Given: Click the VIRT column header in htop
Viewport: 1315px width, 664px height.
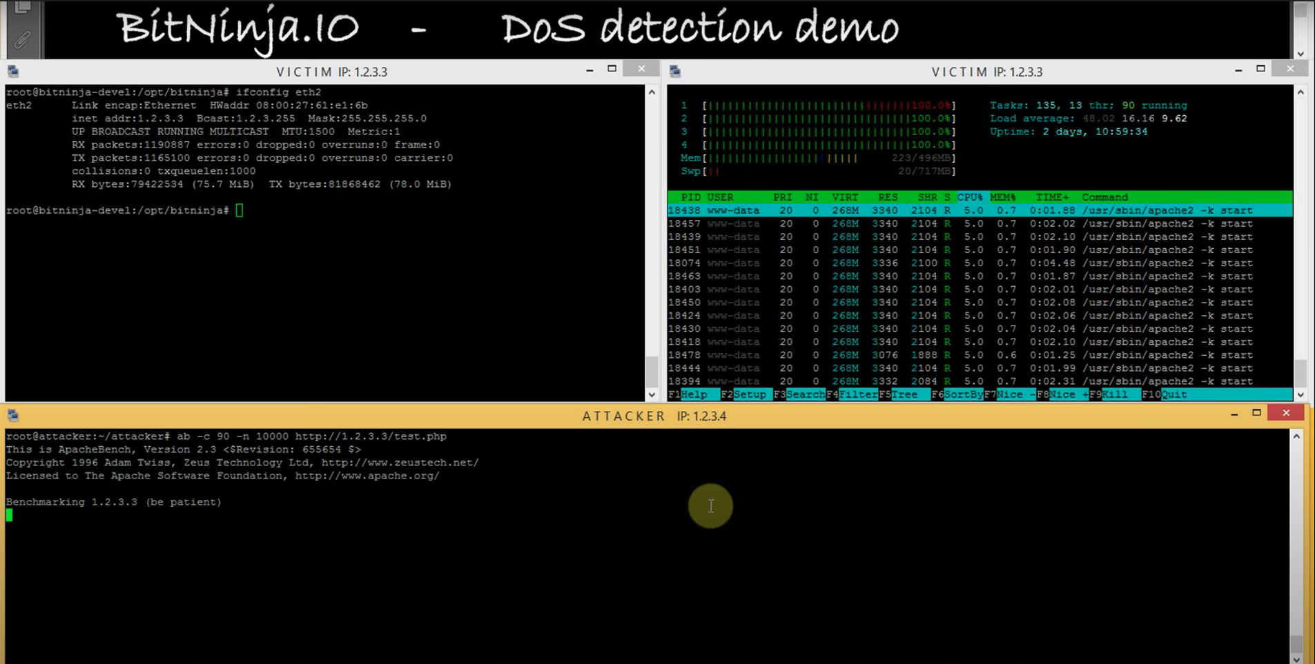Looking at the screenshot, I should (845, 197).
